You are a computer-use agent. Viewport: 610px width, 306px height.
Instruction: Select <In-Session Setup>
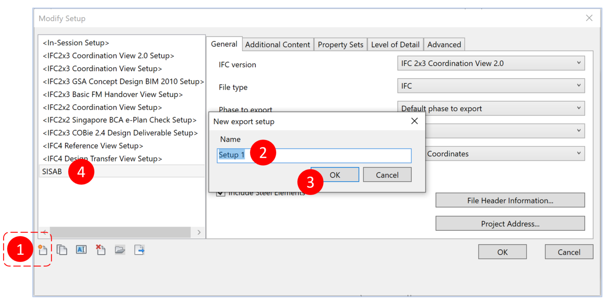pos(76,43)
